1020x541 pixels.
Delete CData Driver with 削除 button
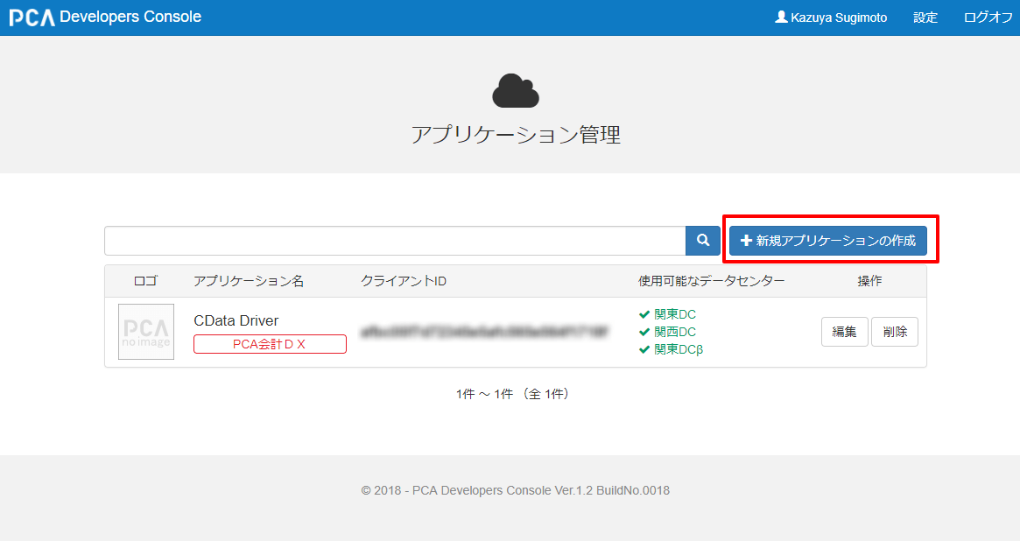tap(895, 332)
